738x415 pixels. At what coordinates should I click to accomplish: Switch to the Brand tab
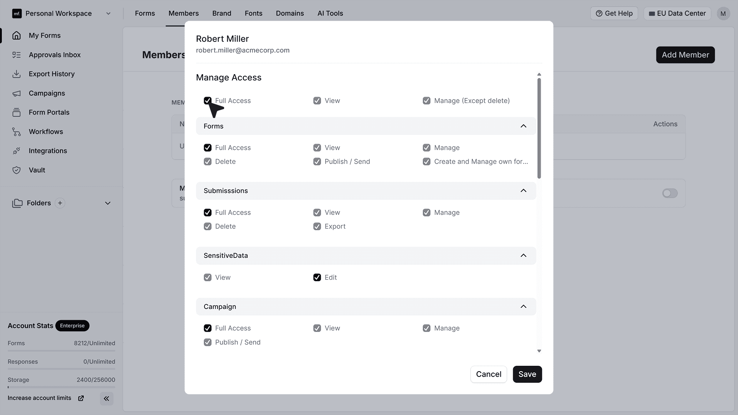pyautogui.click(x=222, y=13)
